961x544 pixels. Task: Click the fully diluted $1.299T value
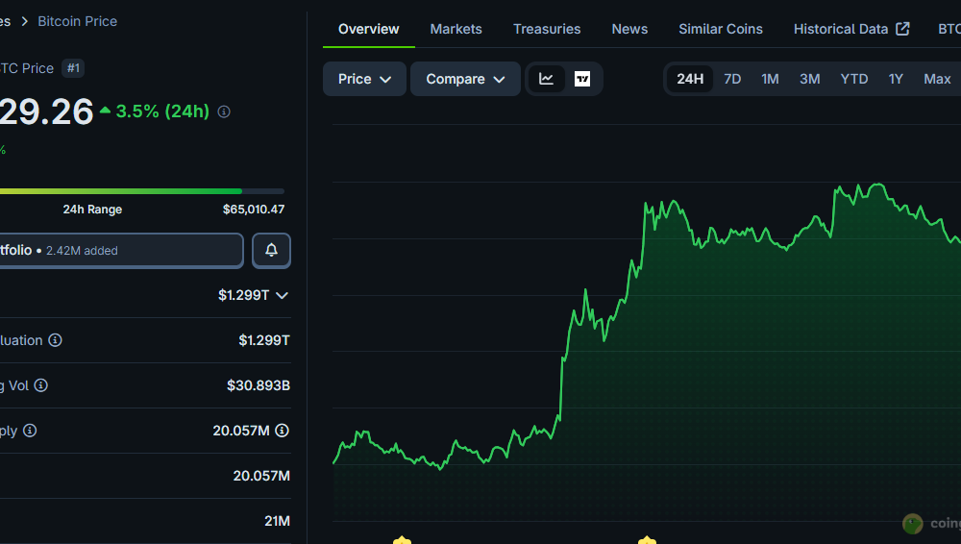[x=264, y=340]
